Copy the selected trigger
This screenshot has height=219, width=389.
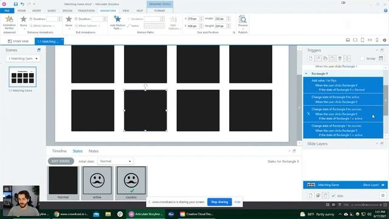tap(325, 58)
